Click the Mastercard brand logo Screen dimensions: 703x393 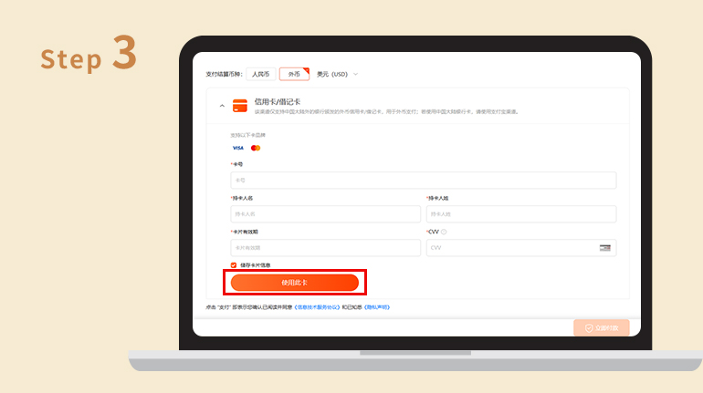tap(256, 148)
